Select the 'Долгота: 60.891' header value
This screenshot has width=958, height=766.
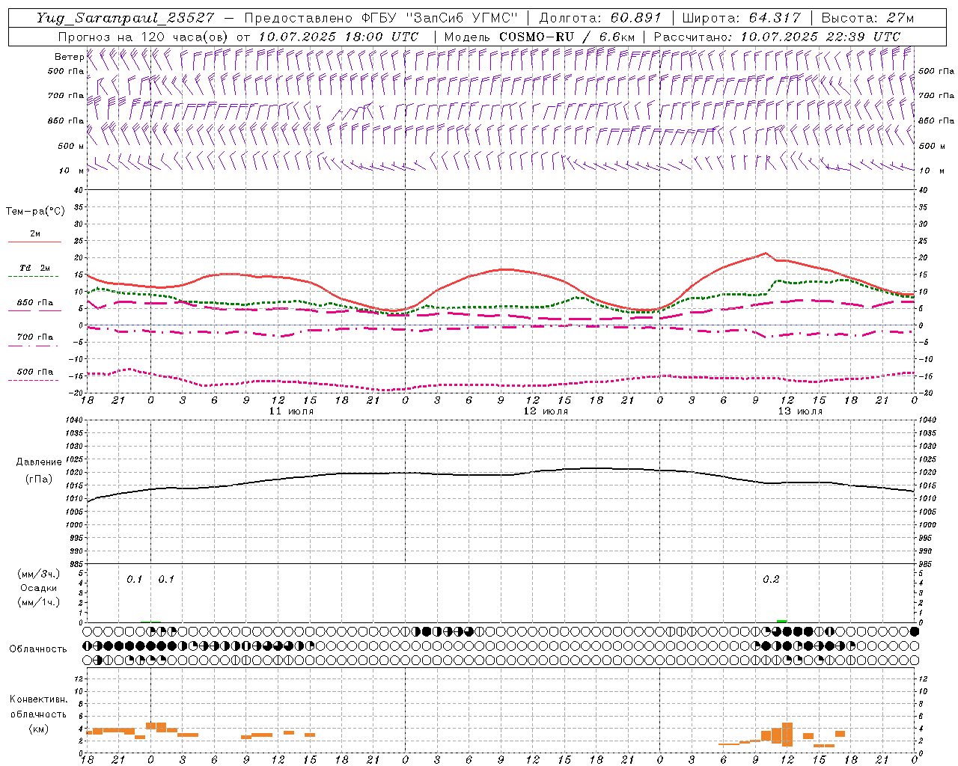600,17
